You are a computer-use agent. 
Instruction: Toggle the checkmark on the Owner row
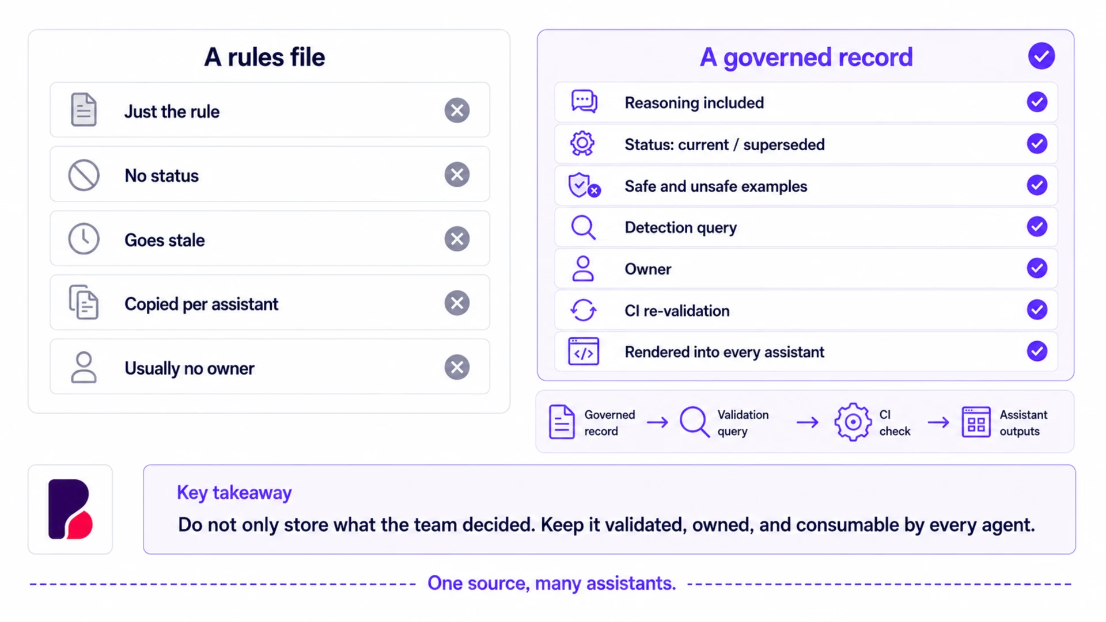pyautogui.click(x=1037, y=268)
